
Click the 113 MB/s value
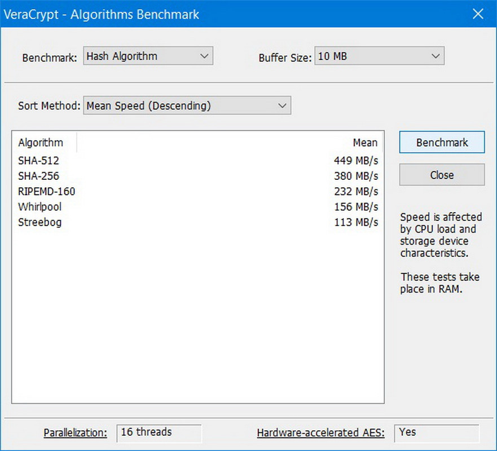tap(356, 222)
